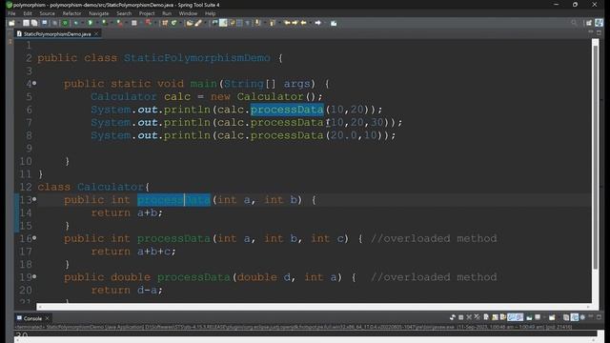Open the Open Console dropdown arrow
This screenshot has height=343, width=610.
tap(559, 317)
